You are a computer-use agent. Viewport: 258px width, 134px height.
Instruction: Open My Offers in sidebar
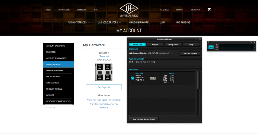click(58, 52)
